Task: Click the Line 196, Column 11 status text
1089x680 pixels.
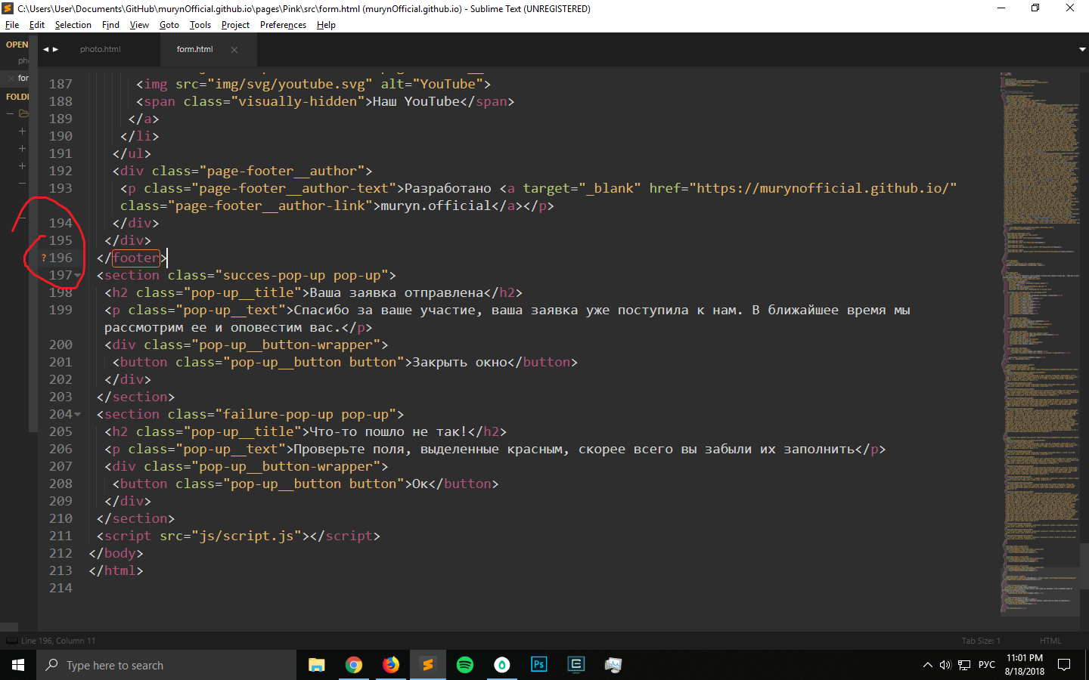Action: point(58,641)
